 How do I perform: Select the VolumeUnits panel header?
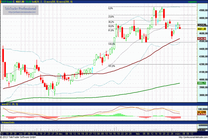(x=8, y=122)
